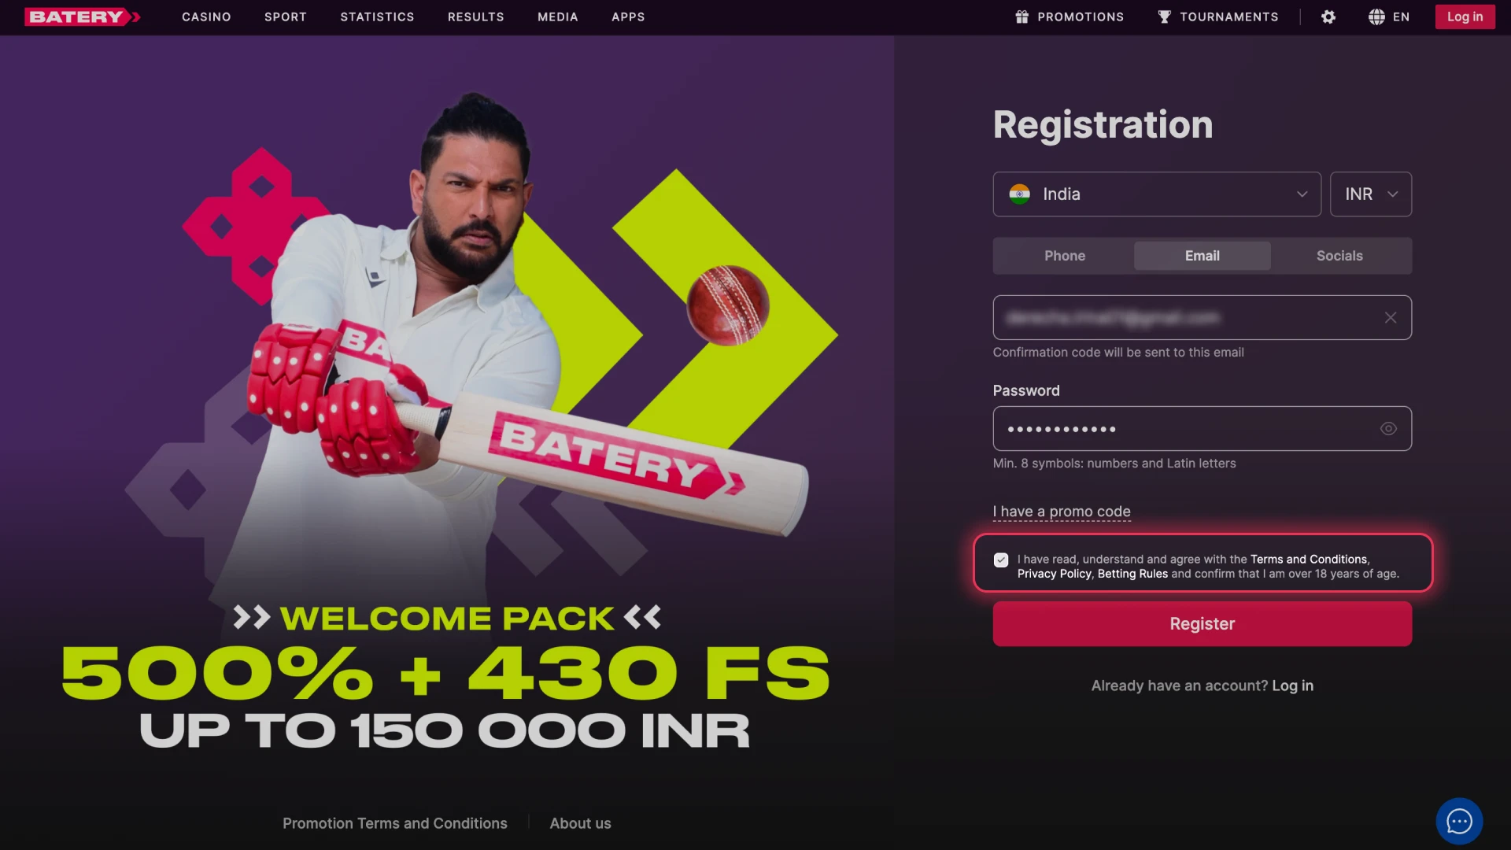Expand the India country dropdown
This screenshot has height=850, width=1511.
1156,194
